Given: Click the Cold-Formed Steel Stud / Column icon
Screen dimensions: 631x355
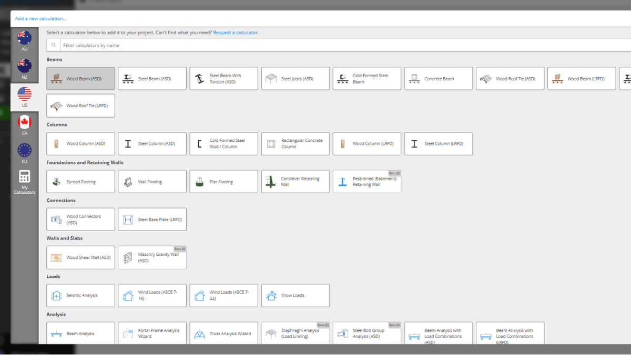Looking at the screenshot, I should tap(199, 144).
